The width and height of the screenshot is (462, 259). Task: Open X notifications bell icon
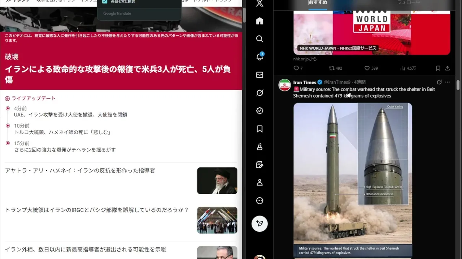tap(260, 57)
